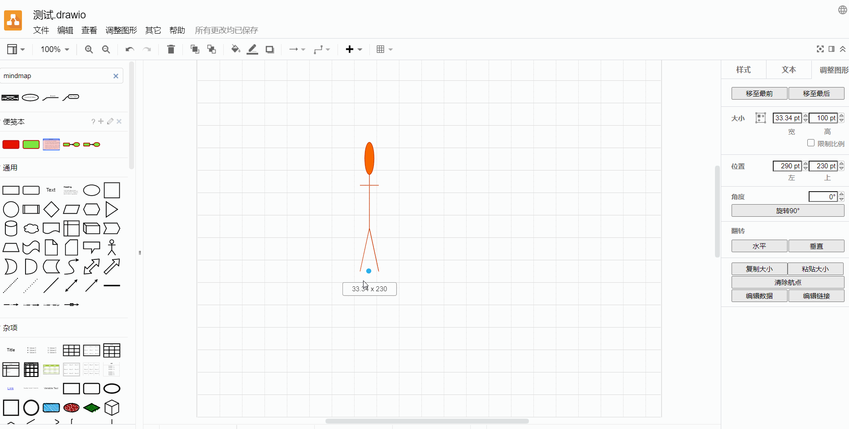The width and height of the screenshot is (849, 429).
Task: Switch to the 文本 tab
Action: [x=788, y=70]
